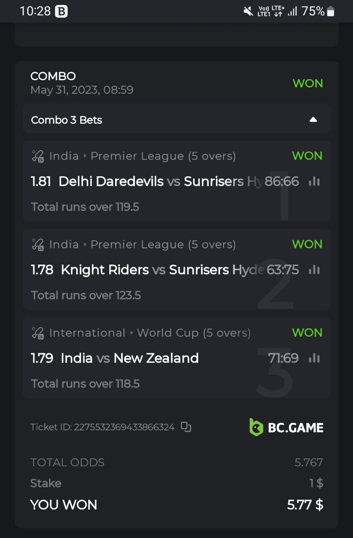
Task: Tap the International World Cup league label
Action: coord(150,333)
